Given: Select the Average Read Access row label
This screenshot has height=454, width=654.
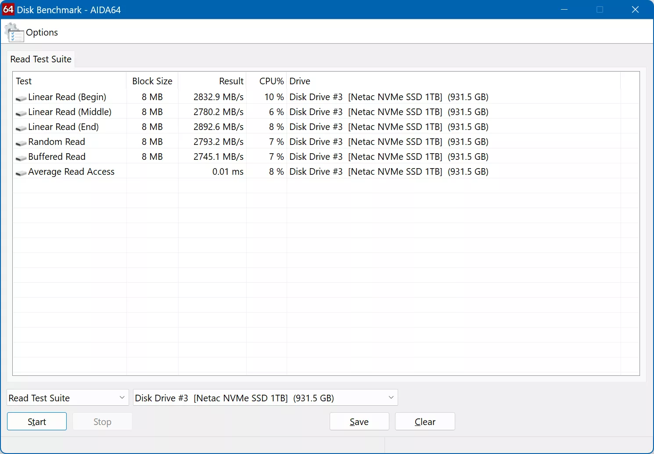Looking at the screenshot, I should click(x=71, y=172).
